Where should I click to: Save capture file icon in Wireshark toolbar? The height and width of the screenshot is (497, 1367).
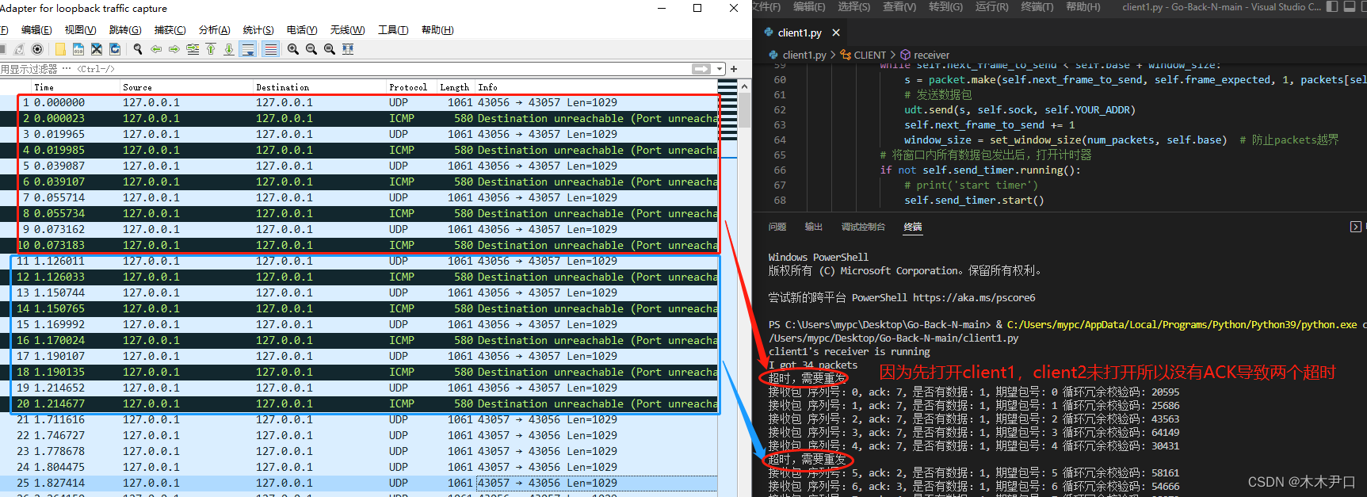(78, 49)
